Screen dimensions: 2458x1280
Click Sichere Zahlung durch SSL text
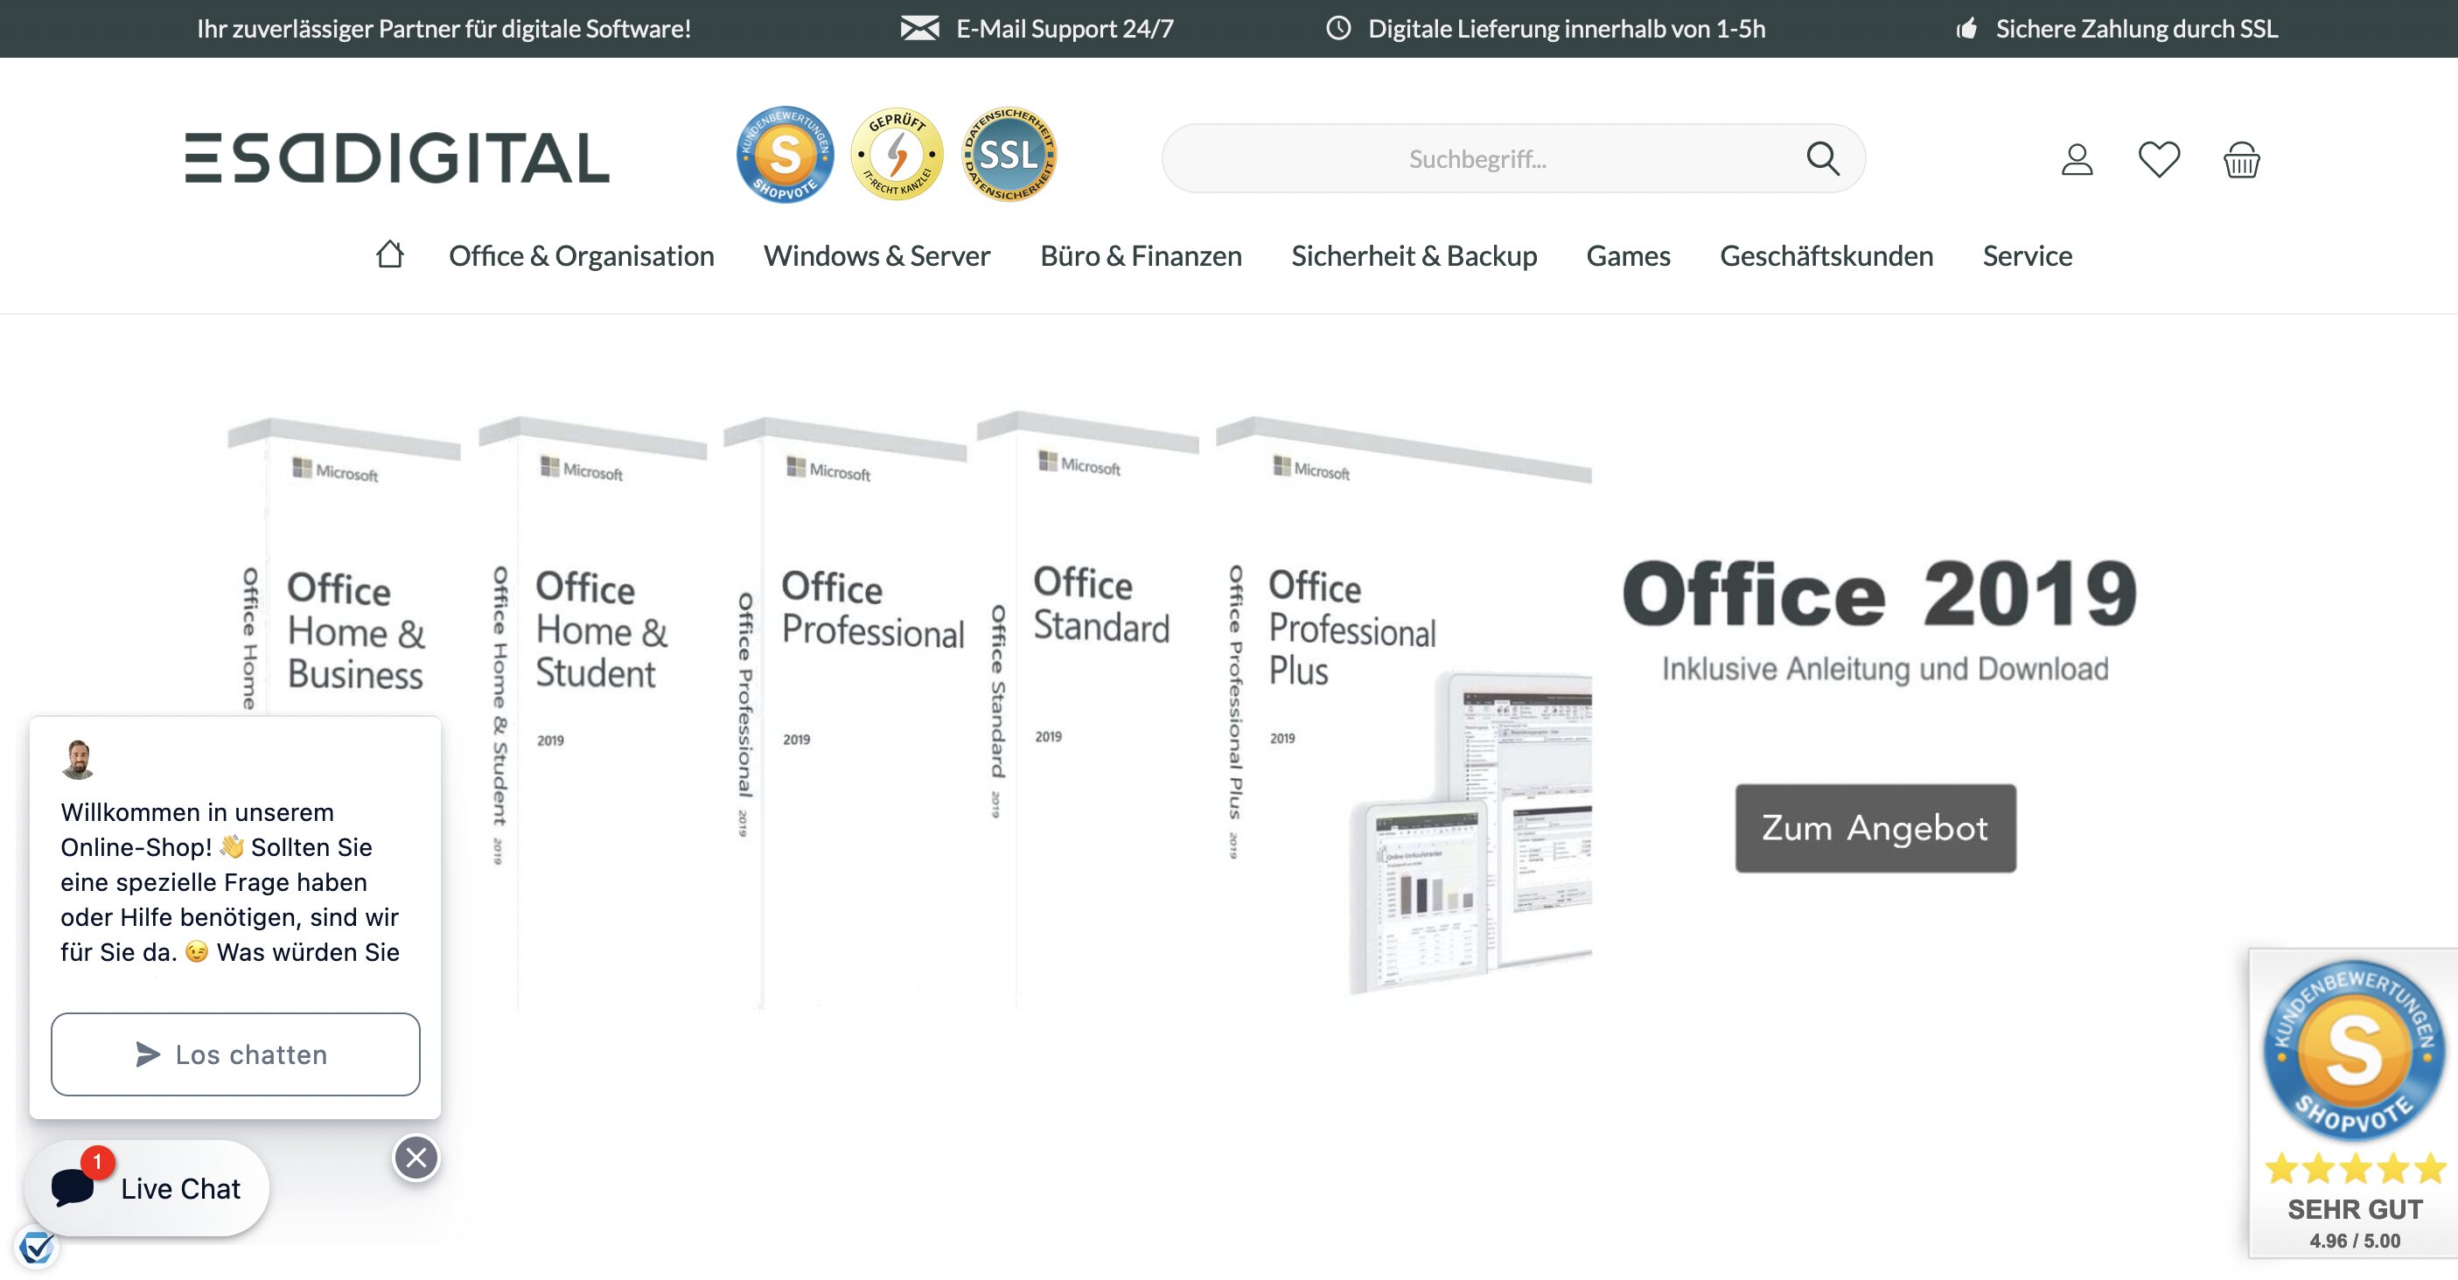click(x=2136, y=29)
